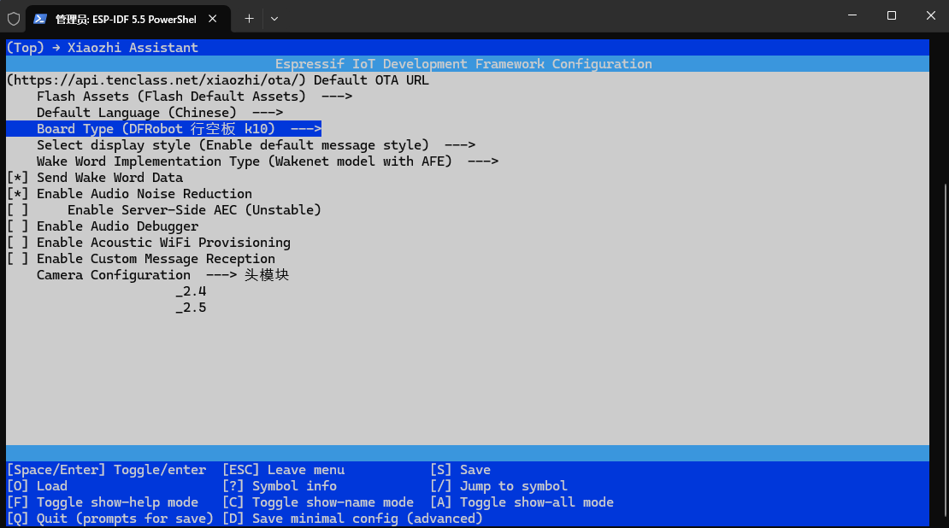Open the Select display style submenu

click(x=256, y=145)
